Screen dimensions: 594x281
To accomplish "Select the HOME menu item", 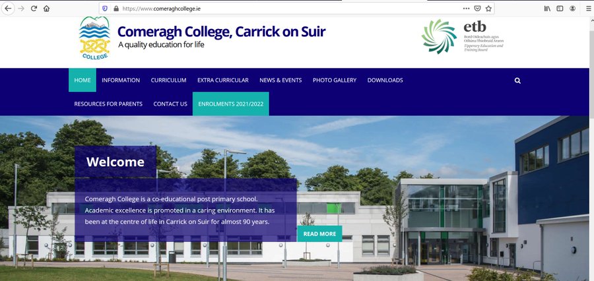I will tap(82, 80).
